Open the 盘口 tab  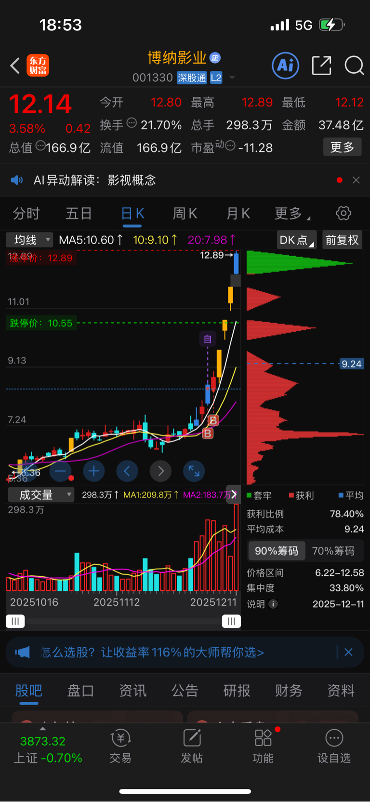(80, 691)
